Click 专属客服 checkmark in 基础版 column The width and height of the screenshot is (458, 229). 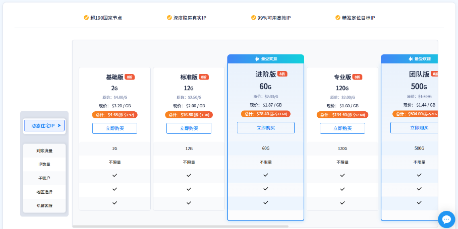point(115,203)
